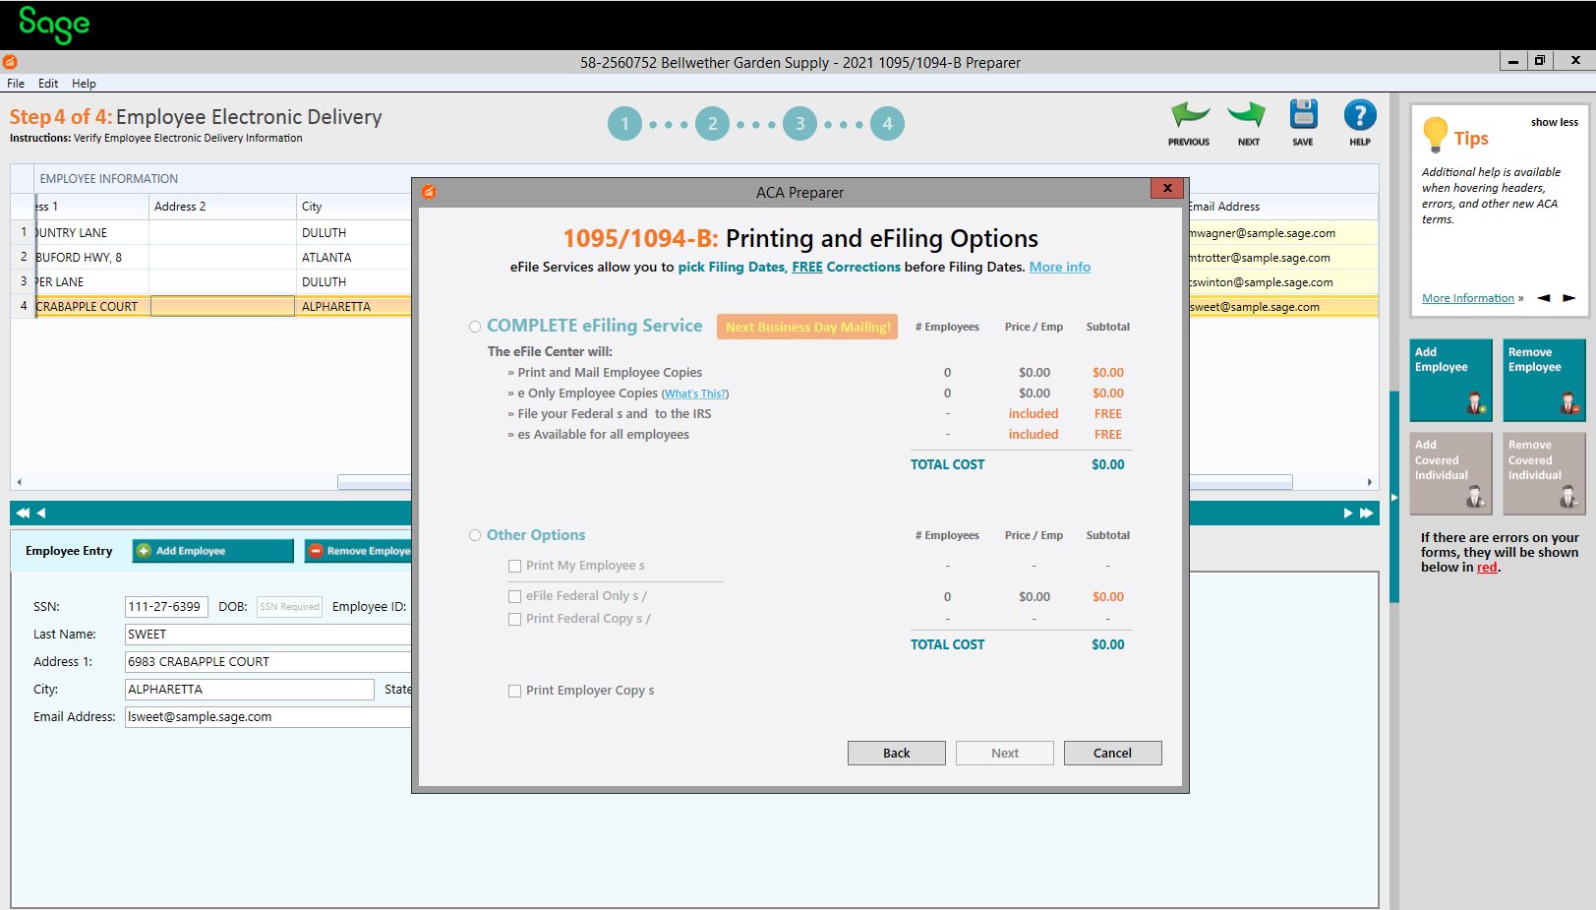Select COMPLETE eFiling Service option
The image size is (1596, 910).
(x=475, y=327)
